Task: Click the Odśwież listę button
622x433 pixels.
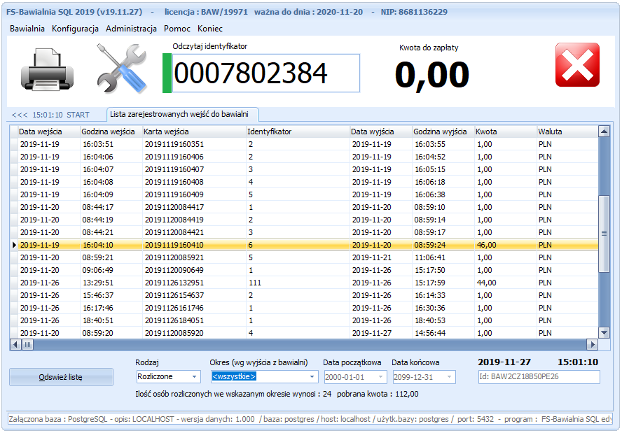Action: pyautogui.click(x=61, y=377)
